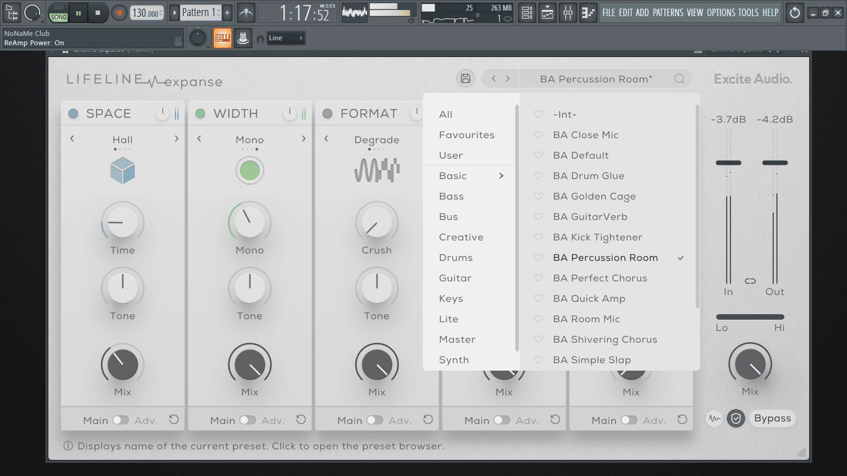Favourite the BA Drum Glue preset heart
Screen dimensions: 847x476
point(538,175)
